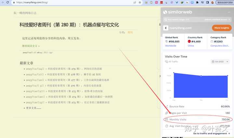Open the 更多文章 more articles link

pos(33,108)
